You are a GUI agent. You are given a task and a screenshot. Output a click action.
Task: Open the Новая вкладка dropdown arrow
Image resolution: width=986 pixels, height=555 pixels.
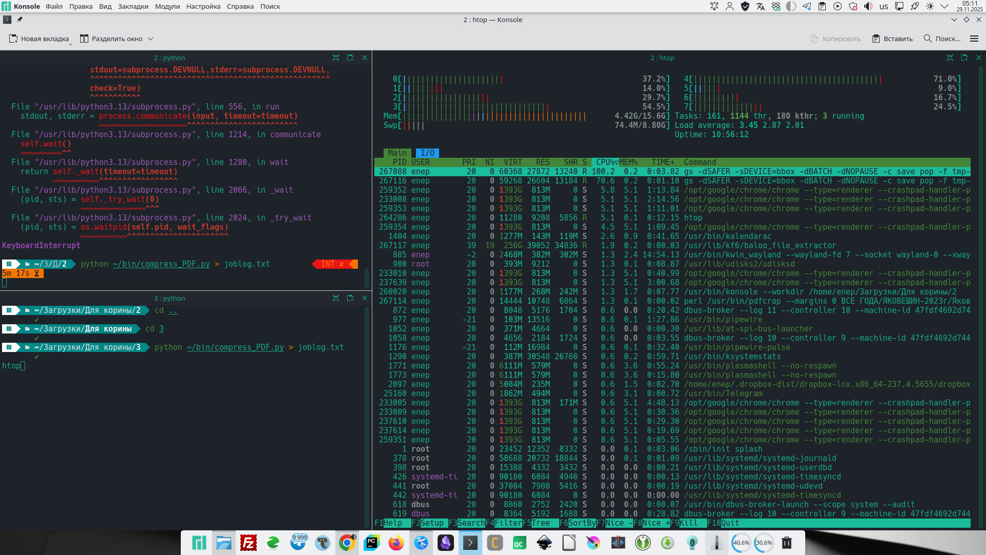[x=70, y=44]
